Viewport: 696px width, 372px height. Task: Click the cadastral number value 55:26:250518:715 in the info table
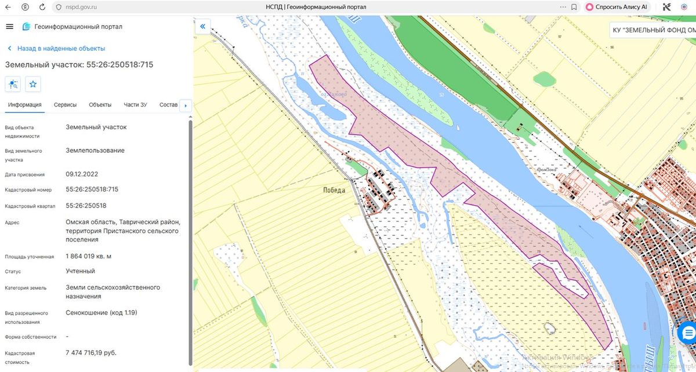(x=92, y=189)
